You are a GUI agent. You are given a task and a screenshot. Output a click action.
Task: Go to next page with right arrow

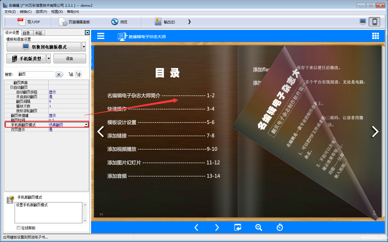(x=375, y=132)
